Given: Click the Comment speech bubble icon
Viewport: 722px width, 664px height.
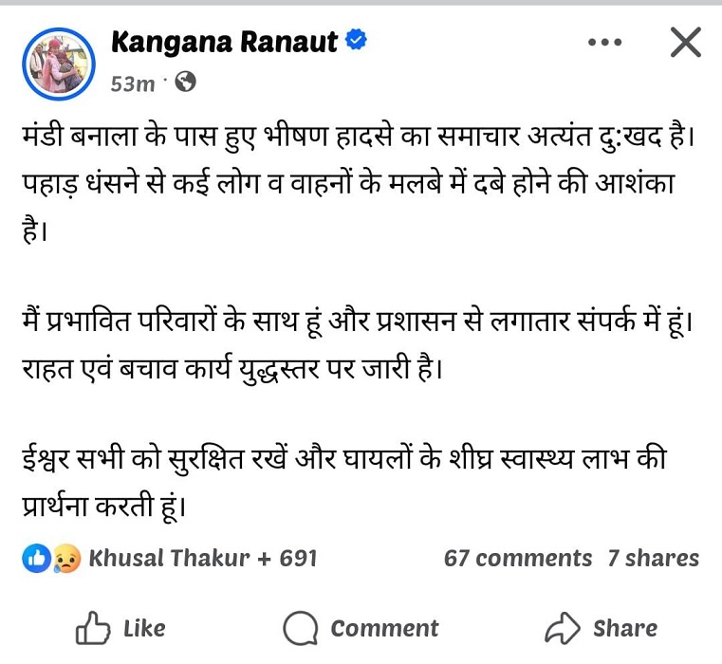Looking at the screenshot, I should (x=300, y=628).
